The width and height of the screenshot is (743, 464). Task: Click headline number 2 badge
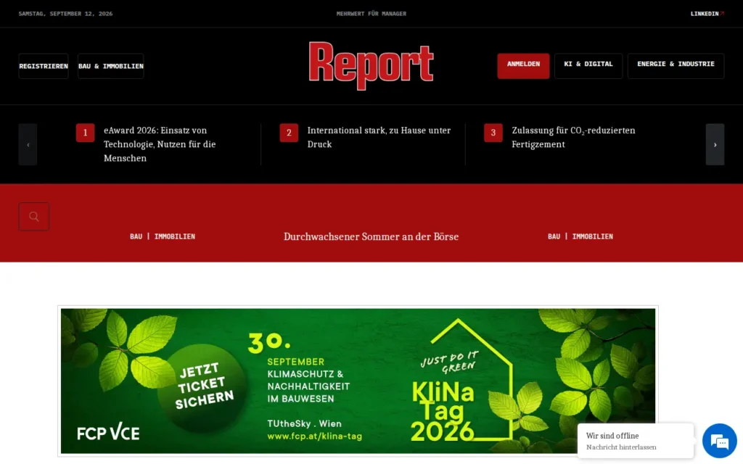click(x=289, y=133)
